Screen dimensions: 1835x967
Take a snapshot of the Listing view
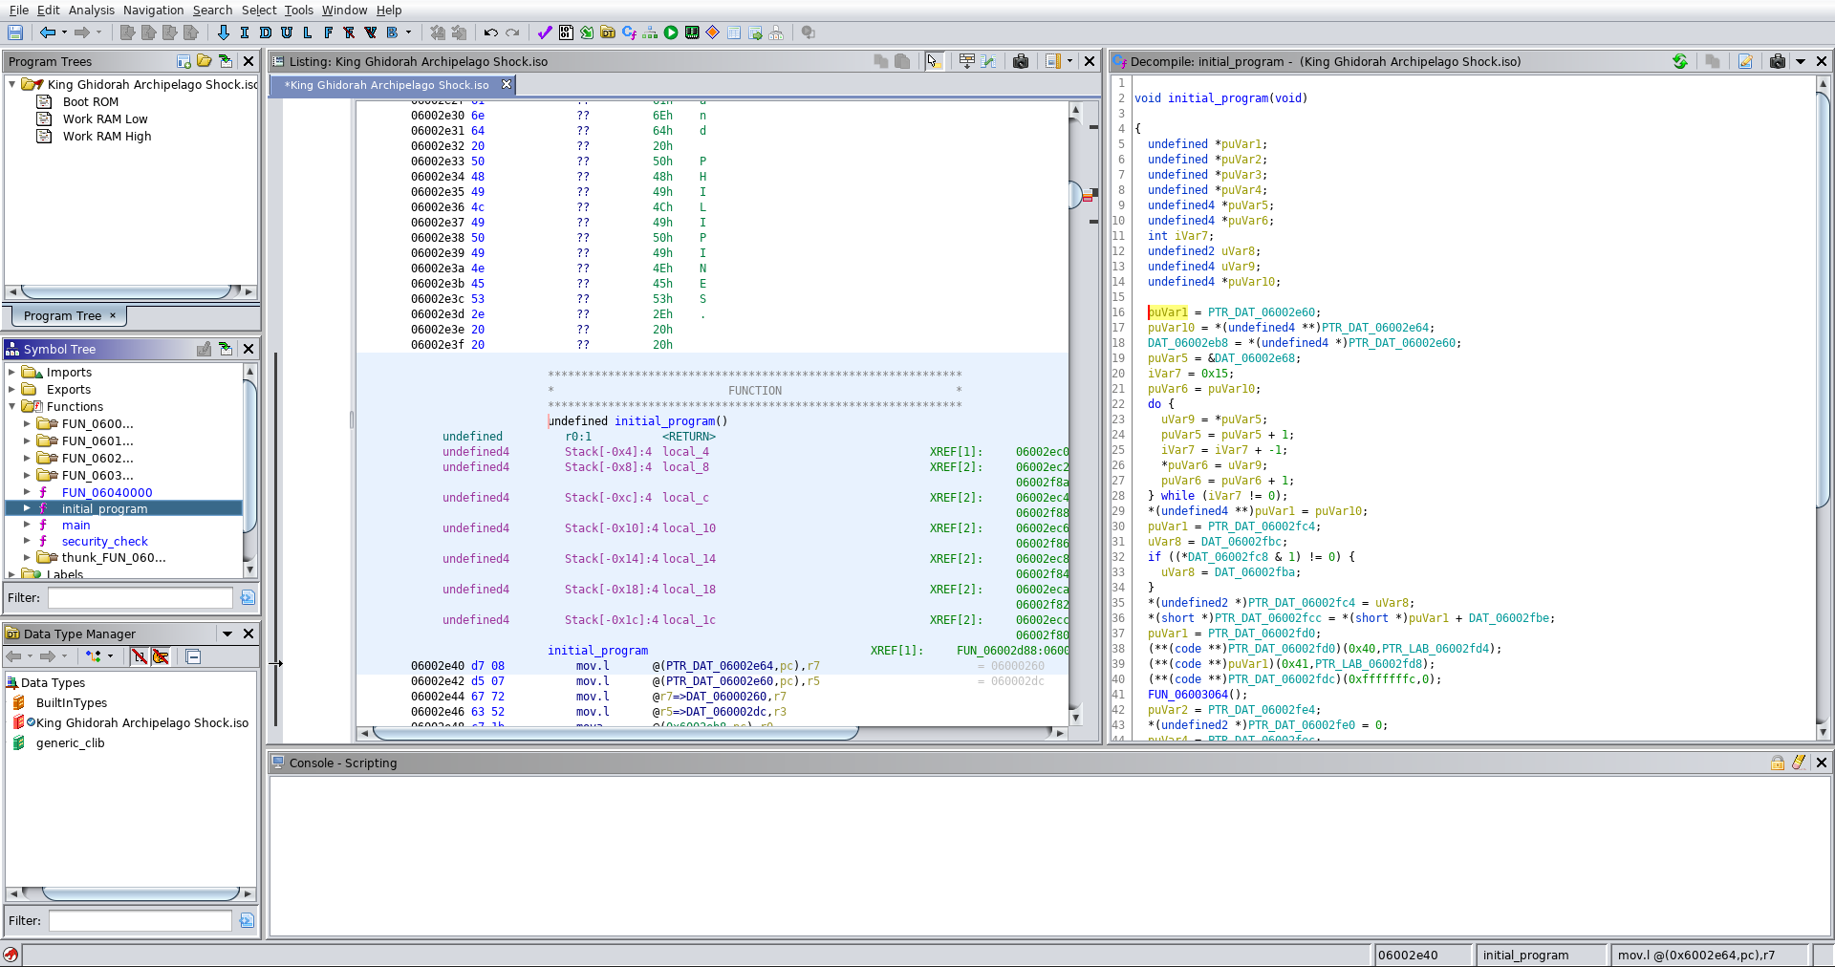1021,61
